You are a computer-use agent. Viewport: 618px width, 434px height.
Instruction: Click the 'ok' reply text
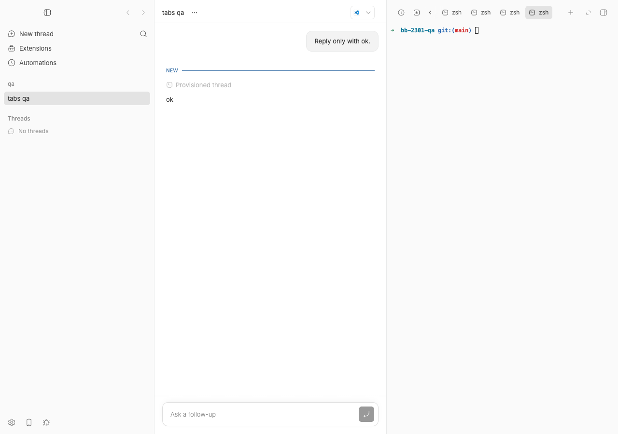tap(169, 99)
